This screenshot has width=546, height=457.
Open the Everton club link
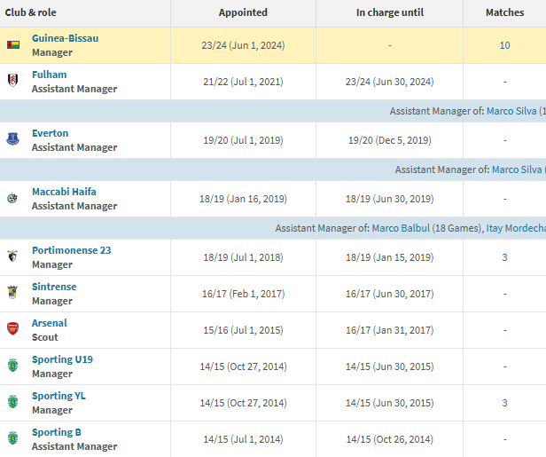click(51, 133)
